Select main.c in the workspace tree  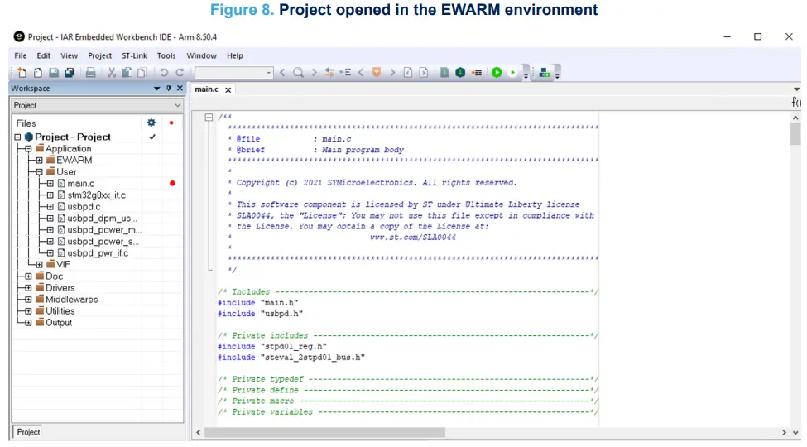click(81, 183)
